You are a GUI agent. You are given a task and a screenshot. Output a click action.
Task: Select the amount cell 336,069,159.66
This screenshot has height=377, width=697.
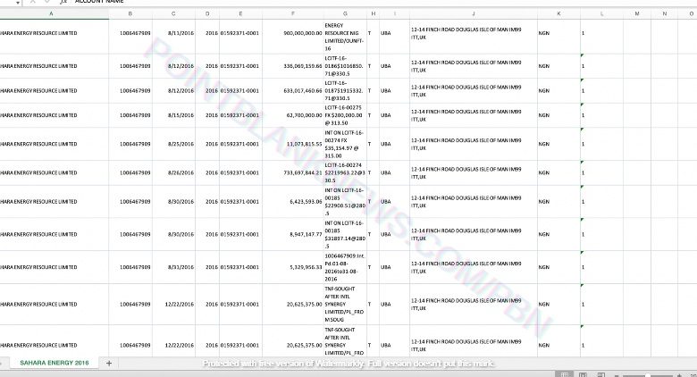(292, 66)
